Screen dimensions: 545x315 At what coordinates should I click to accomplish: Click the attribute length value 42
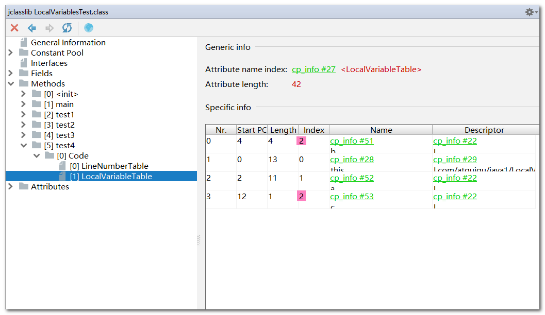point(296,84)
